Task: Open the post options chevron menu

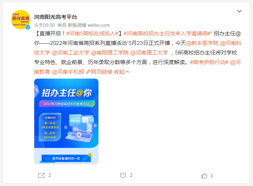Action: click(x=239, y=11)
